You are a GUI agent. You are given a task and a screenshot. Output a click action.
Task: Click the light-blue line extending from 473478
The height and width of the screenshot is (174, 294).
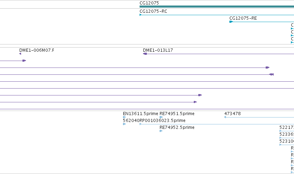260,117
